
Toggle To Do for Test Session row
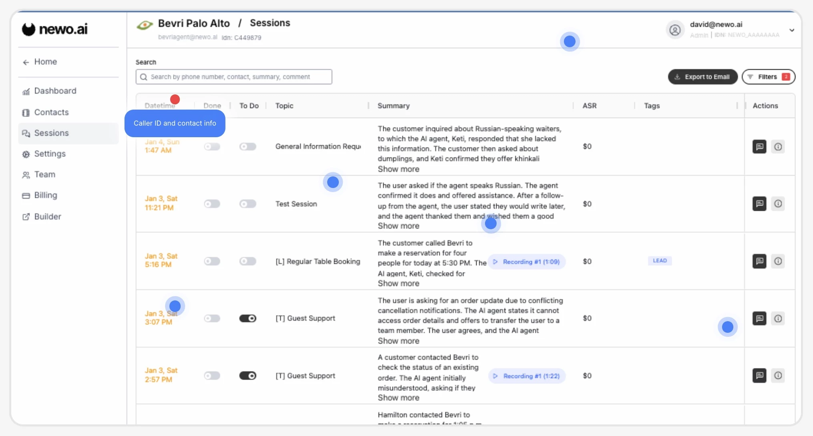point(248,204)
